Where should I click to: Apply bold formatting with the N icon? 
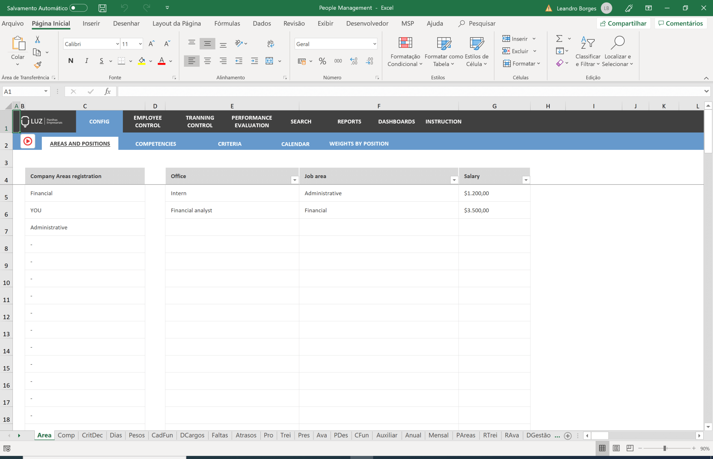(71, 61)
